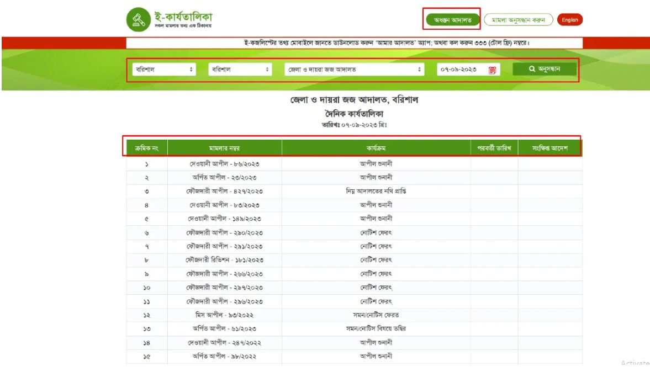
Task: Click the ক্রমিক নং column header
Action: pos(147,148)
